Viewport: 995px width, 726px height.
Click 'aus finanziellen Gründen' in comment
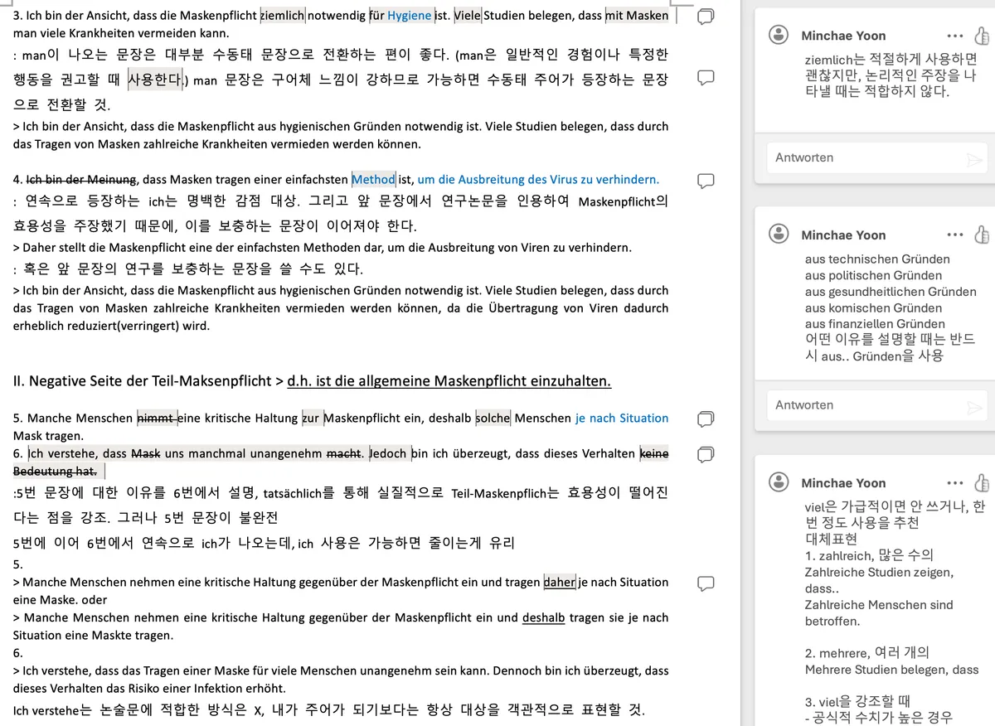[x=875, y=324]
